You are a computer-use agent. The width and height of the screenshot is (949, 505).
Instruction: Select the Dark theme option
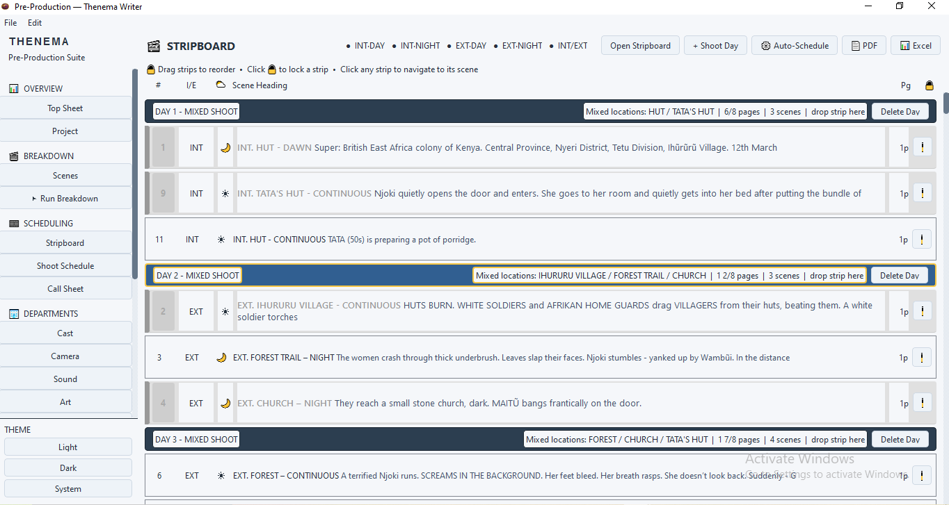(x=68, y=467)
